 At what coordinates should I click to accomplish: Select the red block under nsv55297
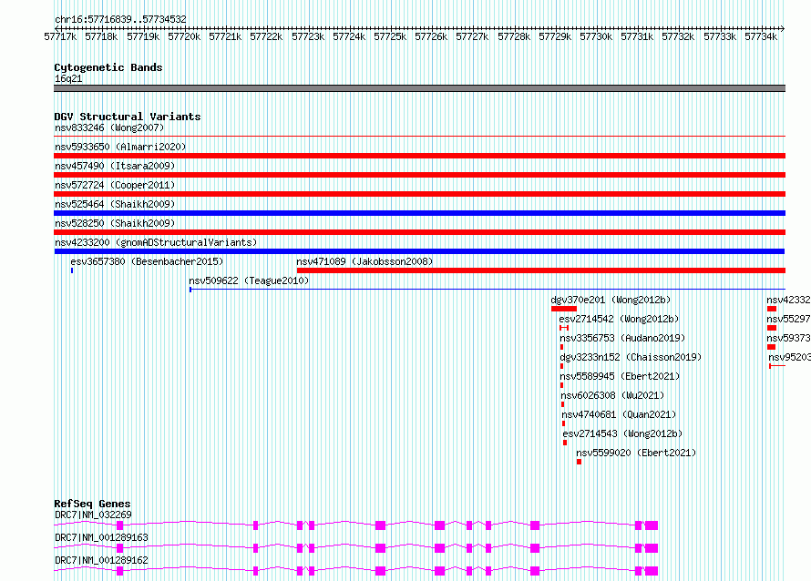pos(772,328)
